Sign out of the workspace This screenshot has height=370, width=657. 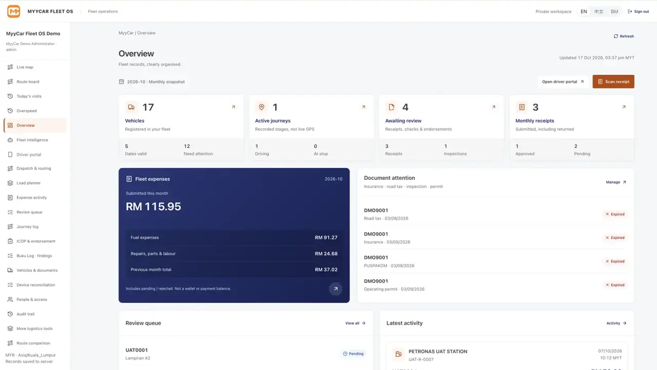639,11
